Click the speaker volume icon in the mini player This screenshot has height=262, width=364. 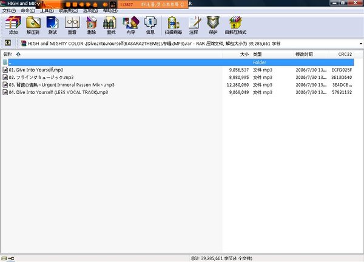pyautogui.click(x=105, y=4)
